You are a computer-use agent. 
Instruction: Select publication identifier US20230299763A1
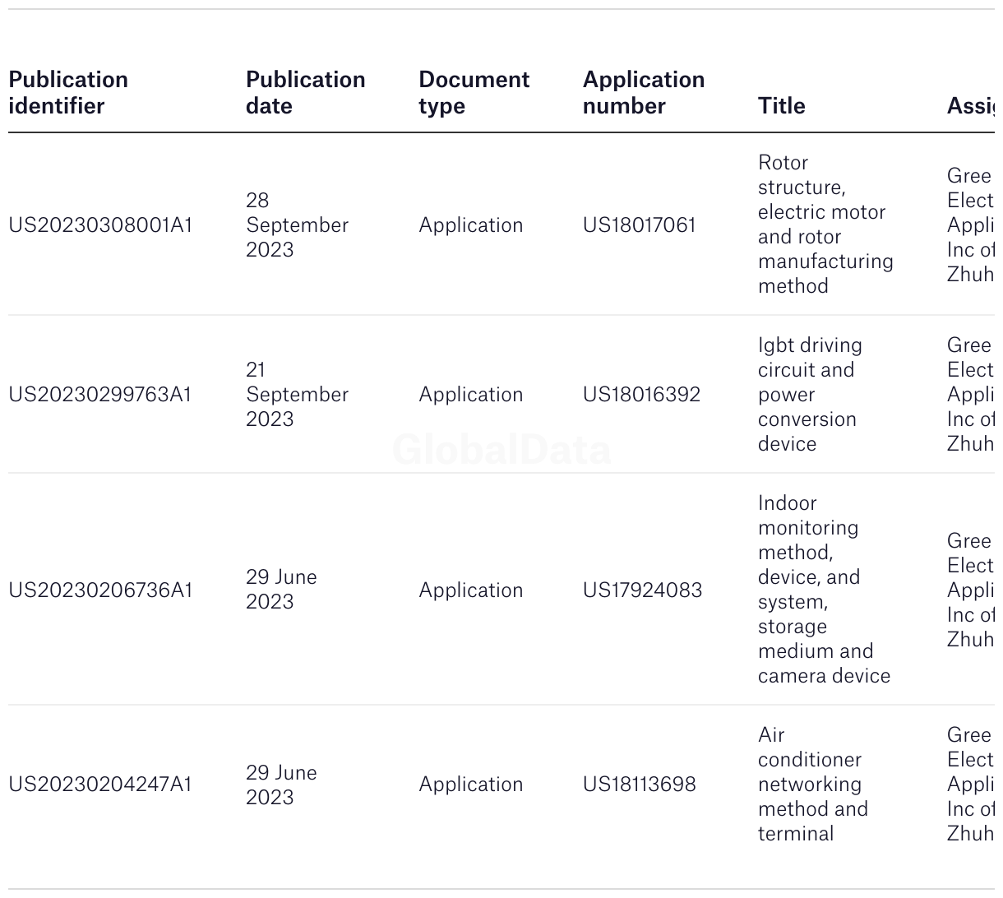point(99,395)
